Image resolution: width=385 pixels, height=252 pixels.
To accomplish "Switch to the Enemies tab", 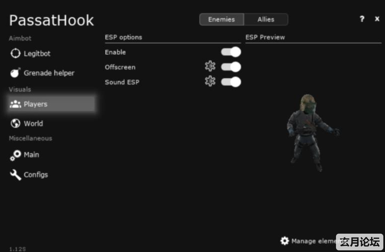I will pyautogui.click(x=221, y=19).
